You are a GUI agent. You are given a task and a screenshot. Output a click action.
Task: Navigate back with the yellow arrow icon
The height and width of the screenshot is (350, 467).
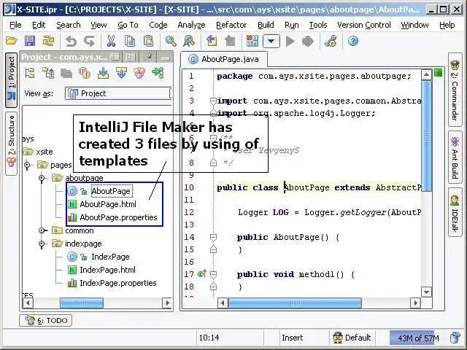point(212,41)
